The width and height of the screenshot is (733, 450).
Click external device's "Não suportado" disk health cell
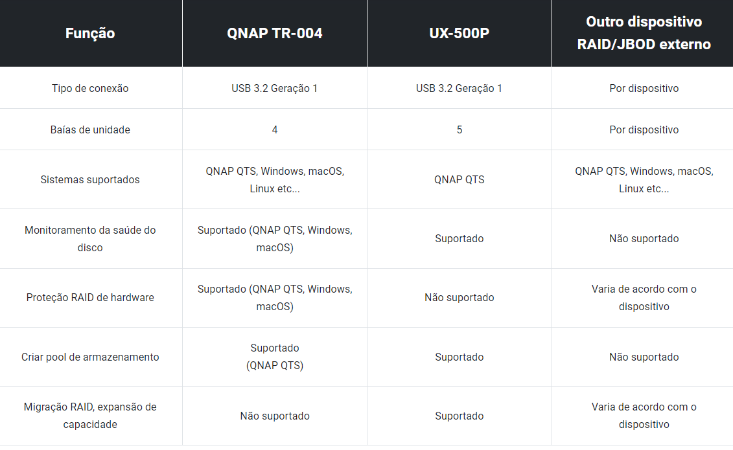[644, 238]
